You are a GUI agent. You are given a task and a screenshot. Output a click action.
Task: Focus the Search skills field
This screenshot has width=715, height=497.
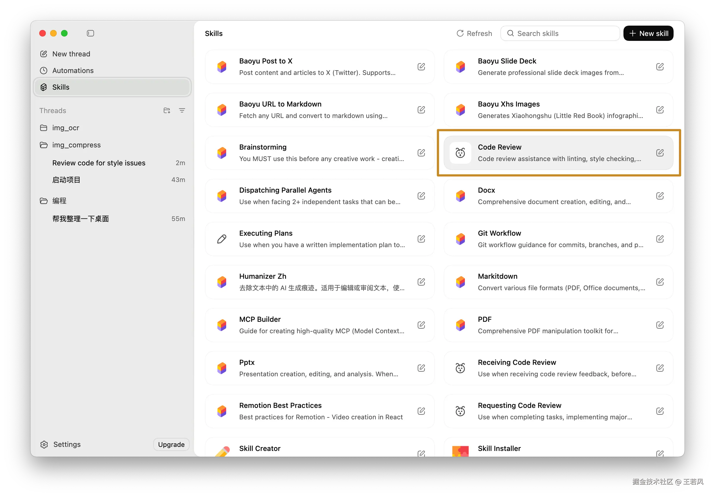[561, 33]
